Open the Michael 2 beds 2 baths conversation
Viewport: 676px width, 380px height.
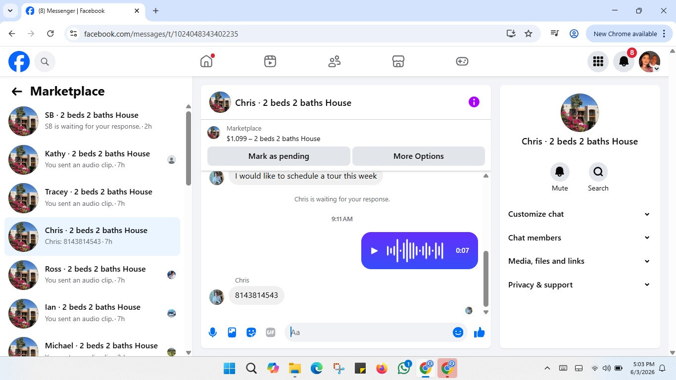tap(93, 345)
